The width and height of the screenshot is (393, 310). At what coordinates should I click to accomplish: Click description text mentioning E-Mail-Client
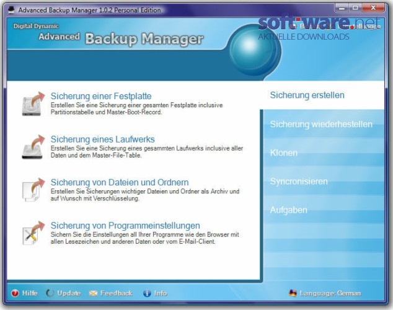(x=144, y=238)
